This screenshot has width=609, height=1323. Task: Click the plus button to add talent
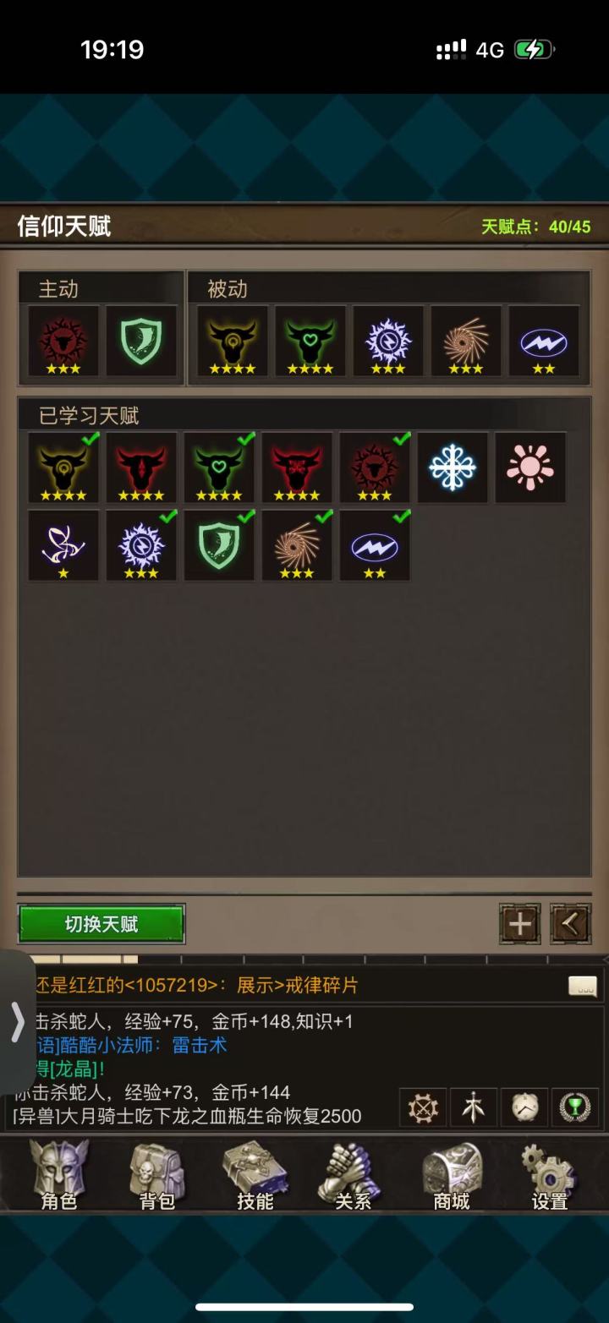520,924
